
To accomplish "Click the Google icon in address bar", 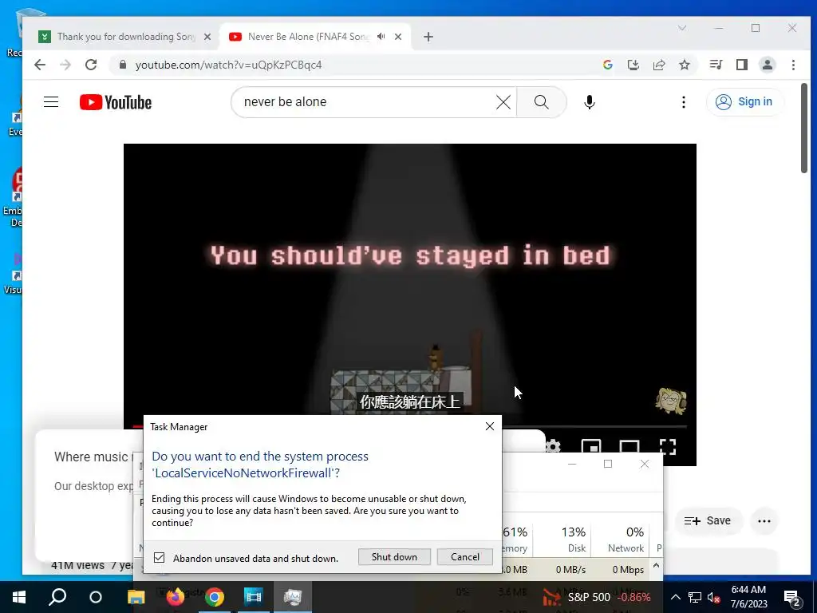I will pyautogui.click(x=607, y=65).
